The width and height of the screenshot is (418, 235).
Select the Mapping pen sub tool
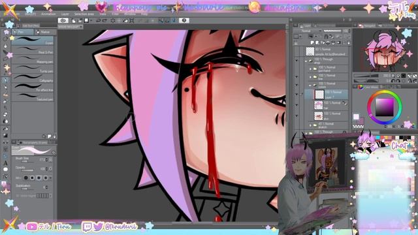(x=33, y=59)
